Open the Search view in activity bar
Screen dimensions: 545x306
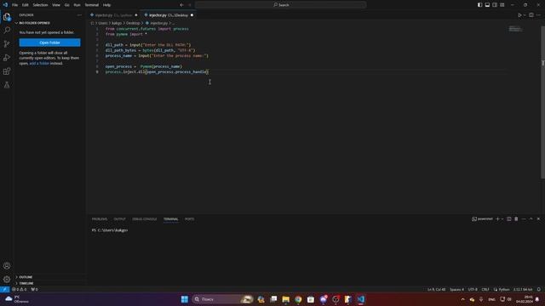coord(7,31)
